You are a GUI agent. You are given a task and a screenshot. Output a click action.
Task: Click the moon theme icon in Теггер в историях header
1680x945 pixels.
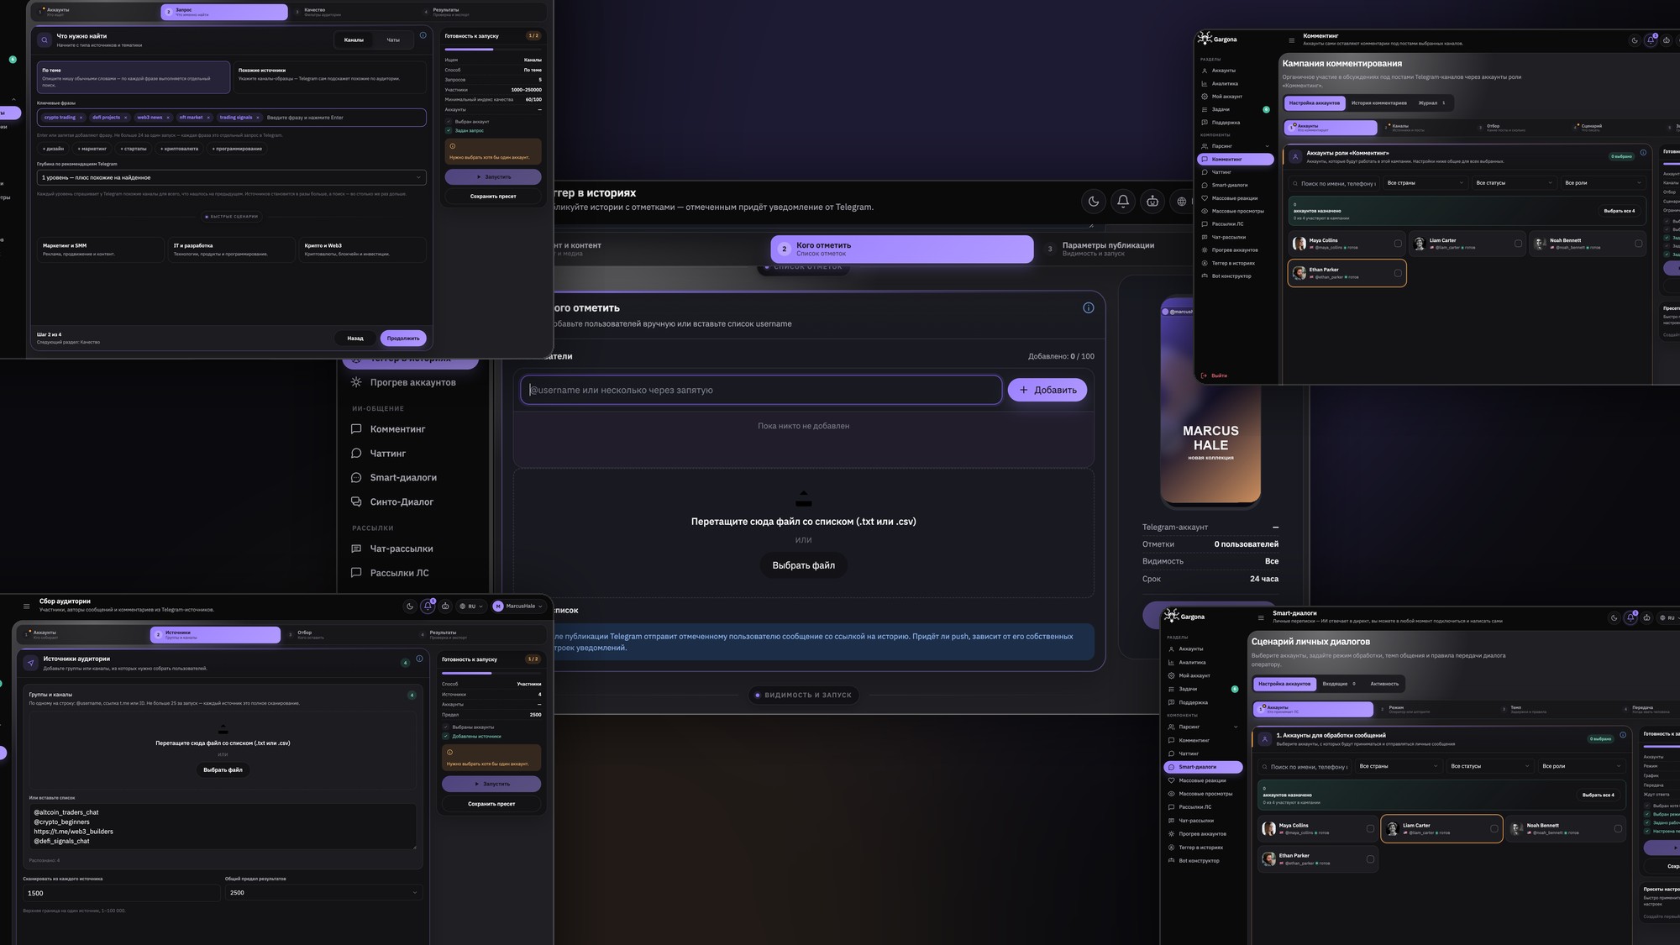pos(1094,202)
